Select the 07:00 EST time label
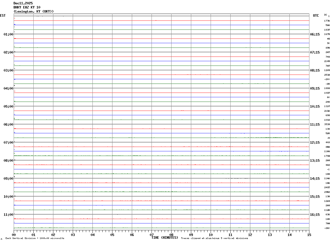The image size is (331, 242). point(8,143)
